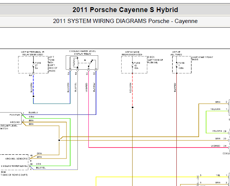
Task: Click the "HOT W/ TERMINAL 15 RELAY ENERGIZED" label
Action: [x=33, y=53]
